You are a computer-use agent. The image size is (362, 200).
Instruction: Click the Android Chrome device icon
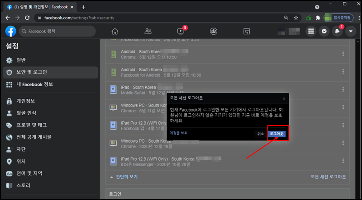pyautogui.click(x=114, y=54)
